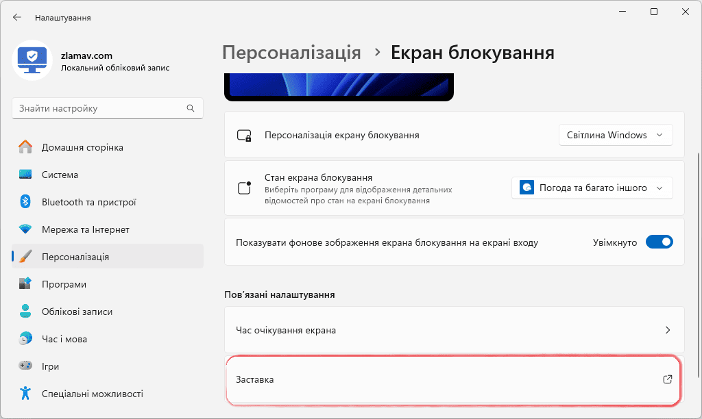Click the Персоналізація breadcrumb link
Viewport: 702px width, 419px height.
pos(291,52)
